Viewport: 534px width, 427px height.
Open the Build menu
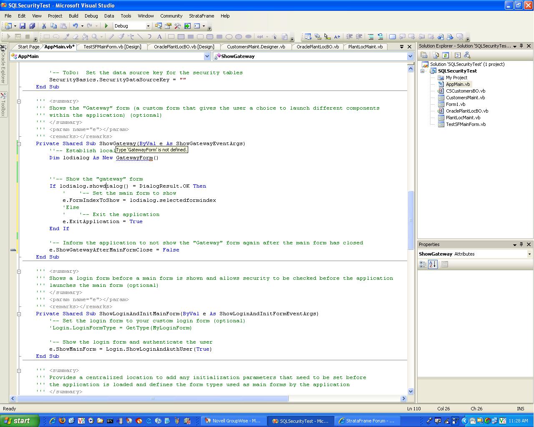[73, 16]
